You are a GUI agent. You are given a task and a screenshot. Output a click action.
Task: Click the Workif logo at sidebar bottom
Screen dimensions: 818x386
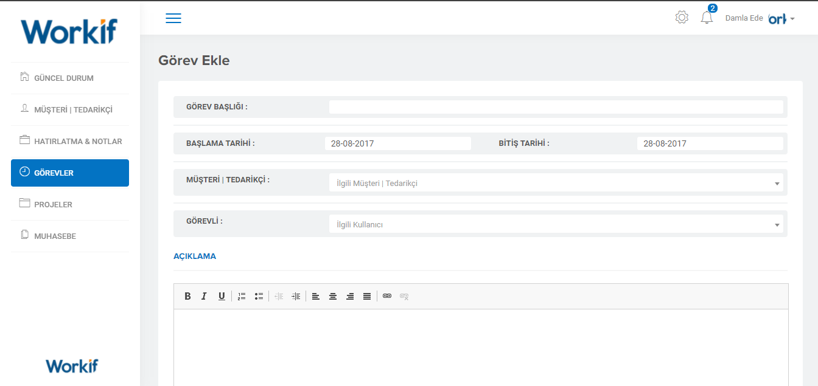[72, 366]
